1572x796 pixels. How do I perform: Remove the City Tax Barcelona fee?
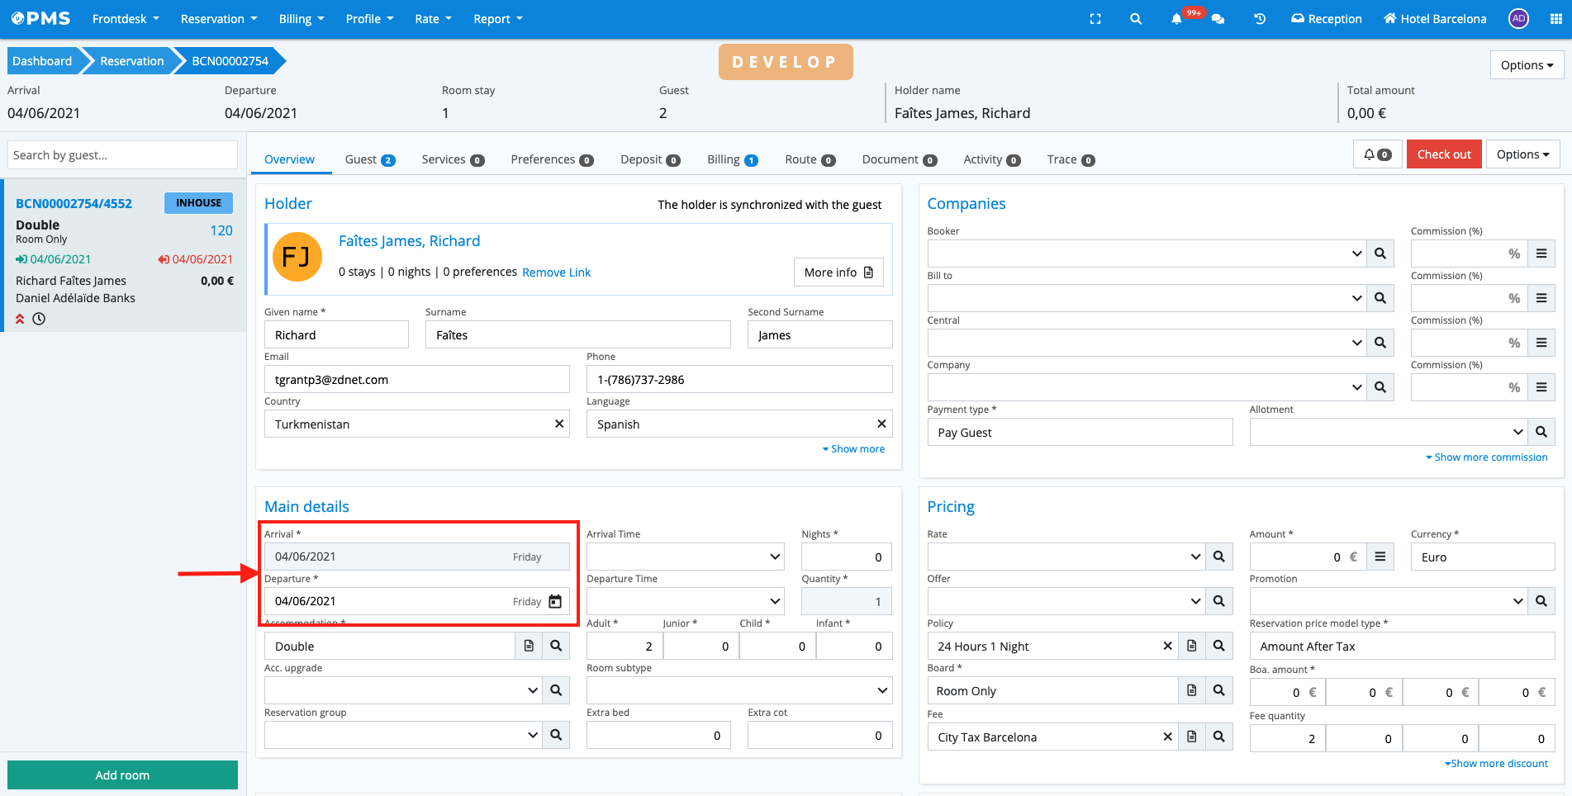pos(1167,737)
